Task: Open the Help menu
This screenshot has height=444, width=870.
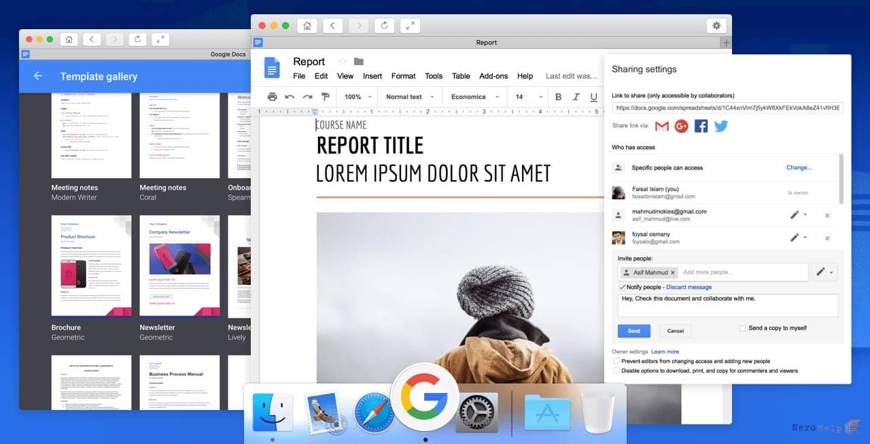Action: [525, 76]
